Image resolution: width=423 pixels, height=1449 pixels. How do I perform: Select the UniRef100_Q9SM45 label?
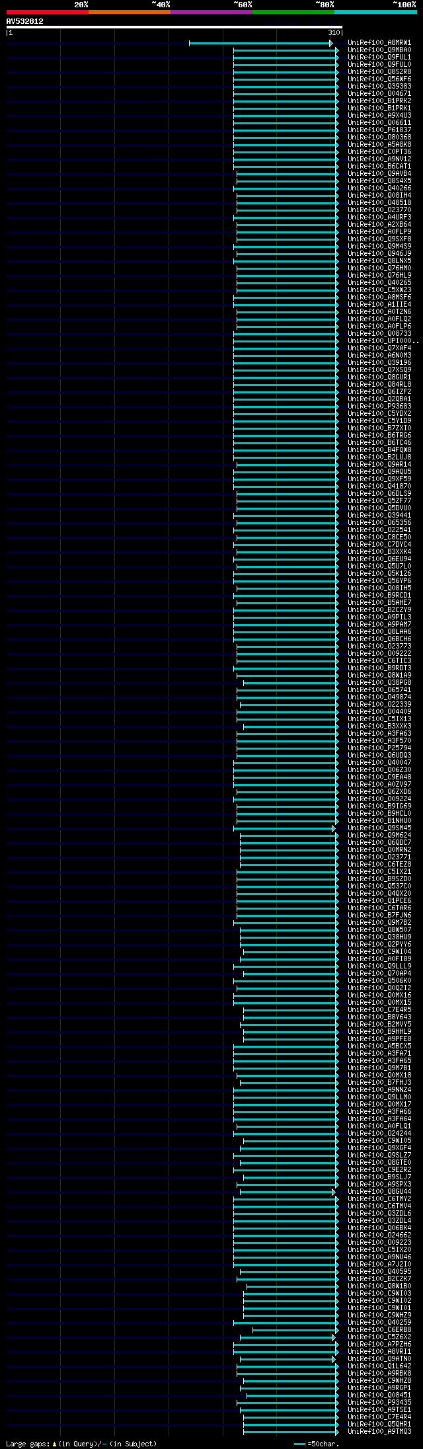click(x=379, y=828)
